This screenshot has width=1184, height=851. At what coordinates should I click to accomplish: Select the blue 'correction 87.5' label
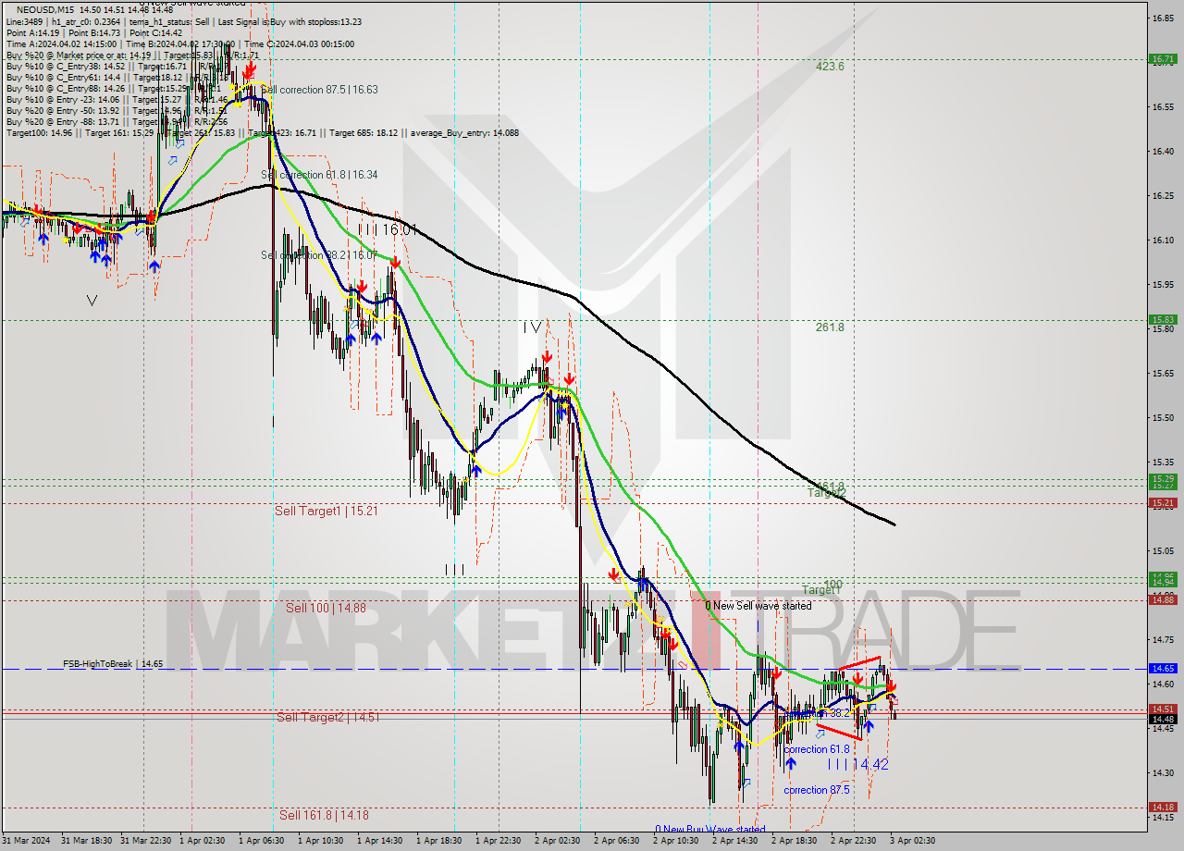click(x=816, y=790)
